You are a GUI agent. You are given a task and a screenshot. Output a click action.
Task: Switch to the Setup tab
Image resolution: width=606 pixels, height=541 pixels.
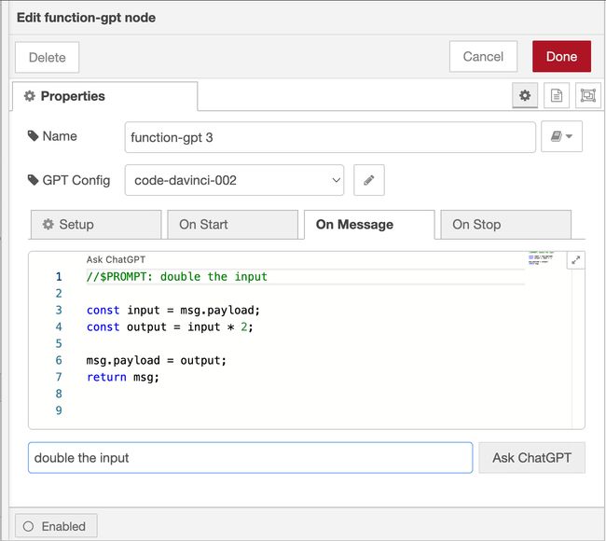pyautogui.click(x=96, y=225)
